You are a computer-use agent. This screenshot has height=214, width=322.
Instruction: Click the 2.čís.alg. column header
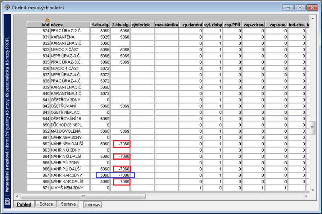pos(120,25)
